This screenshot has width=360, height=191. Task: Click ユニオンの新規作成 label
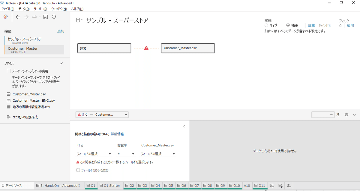coord(25,117)
